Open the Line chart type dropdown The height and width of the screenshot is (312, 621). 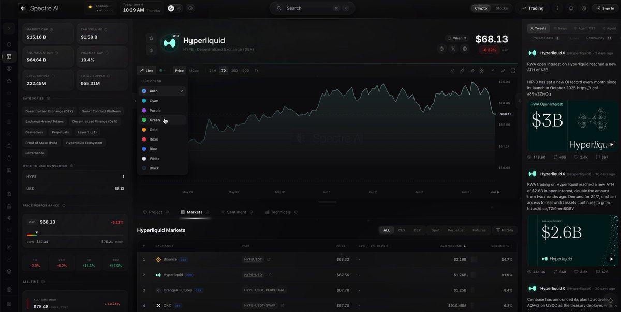click(146, 70)
